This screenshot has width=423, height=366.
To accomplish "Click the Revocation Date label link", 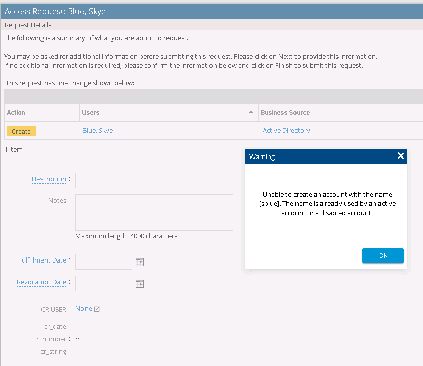I will (41, 282).
